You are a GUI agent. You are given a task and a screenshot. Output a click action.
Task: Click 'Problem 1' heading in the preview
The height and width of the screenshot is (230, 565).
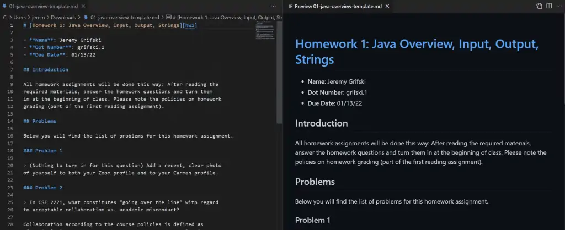coord(312,220)
